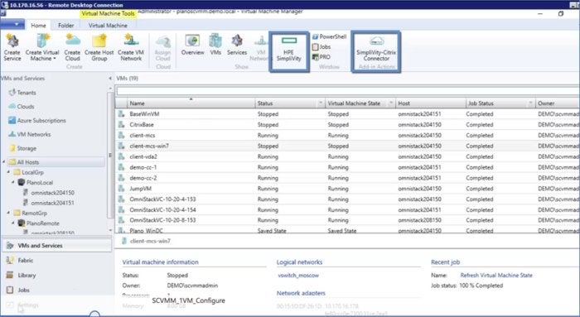The width and height of the screenshot is (580, 317).
Task: Select demo-cc-2 in VM list
Action: pos(348,178)
